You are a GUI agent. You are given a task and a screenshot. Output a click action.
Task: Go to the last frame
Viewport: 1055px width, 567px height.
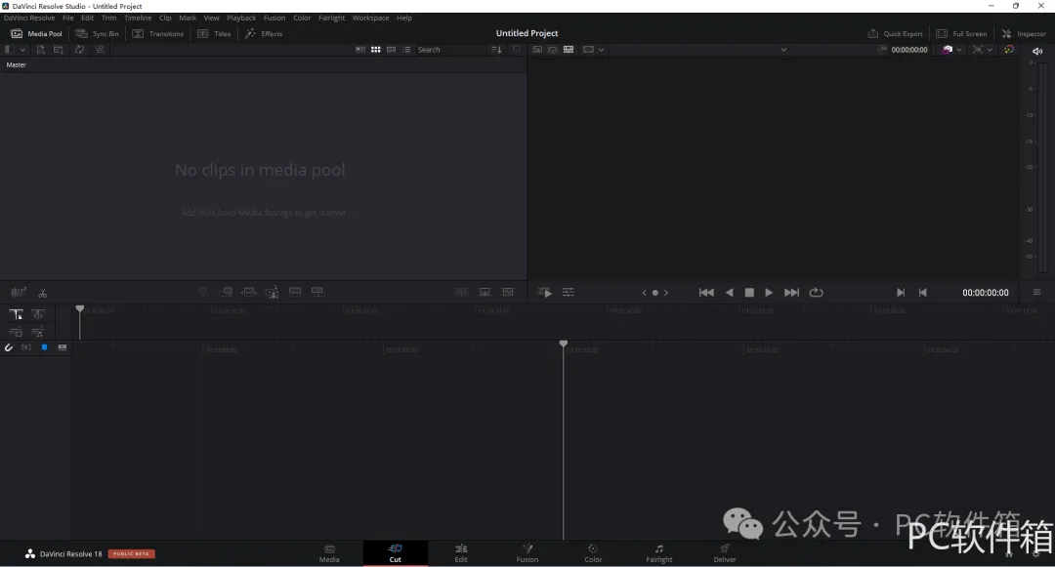[x=792, y=292]
